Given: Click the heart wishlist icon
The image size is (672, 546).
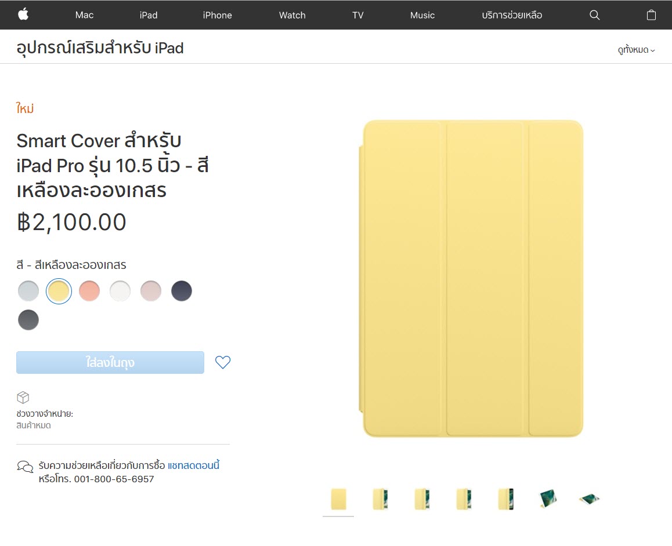Looking at the screenshot, I should point(222,362).
